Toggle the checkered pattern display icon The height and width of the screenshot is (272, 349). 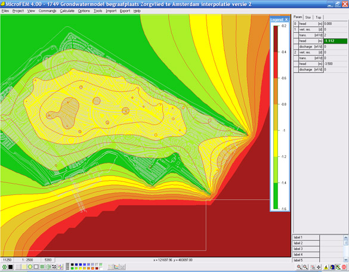(54, 267)
